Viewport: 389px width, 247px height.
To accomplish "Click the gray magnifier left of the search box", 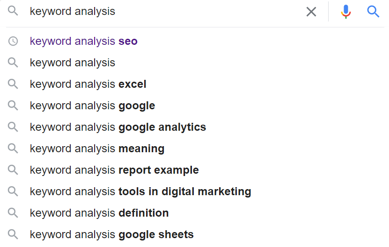I will (13, 11).
